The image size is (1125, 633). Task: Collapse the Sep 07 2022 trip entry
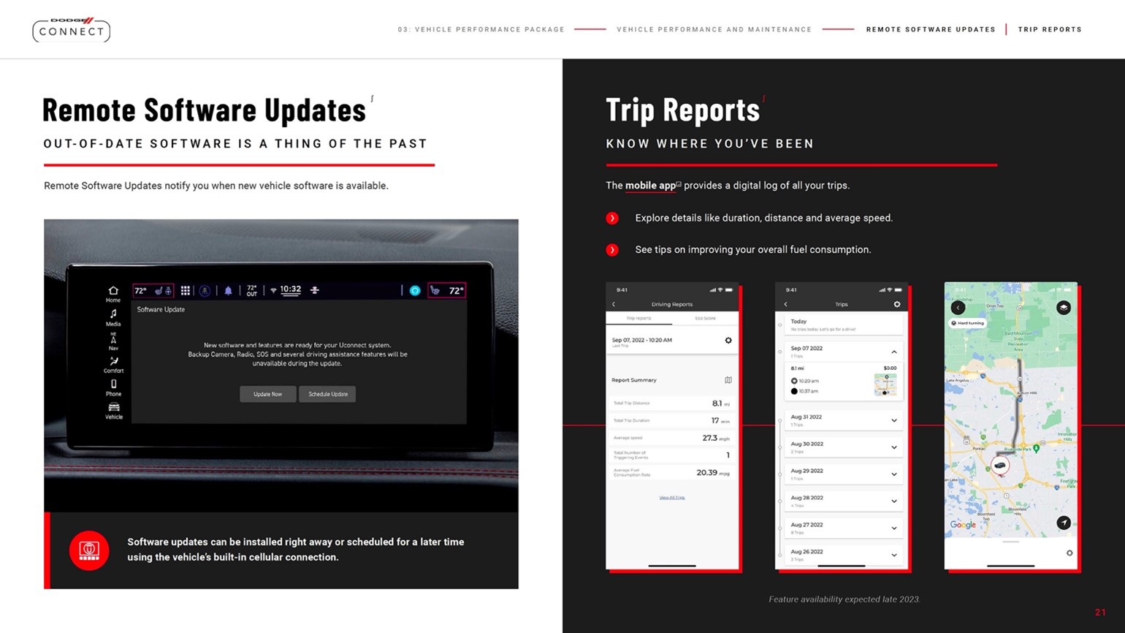(x=893, y=352)
